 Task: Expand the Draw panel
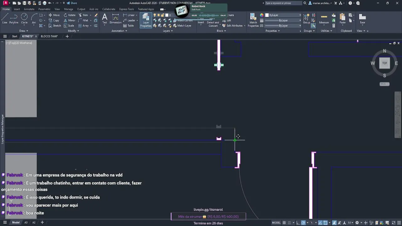click(24, 31)
